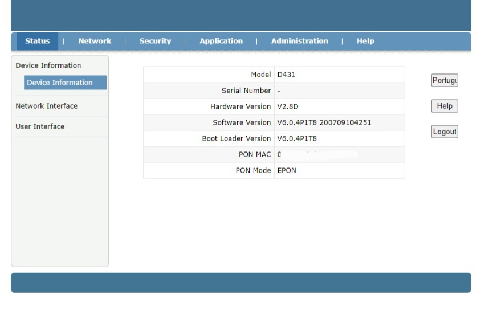Click the Portuguese language button
Screen dimensions: 481x328
pyautogui.click(x=445, y=80)
